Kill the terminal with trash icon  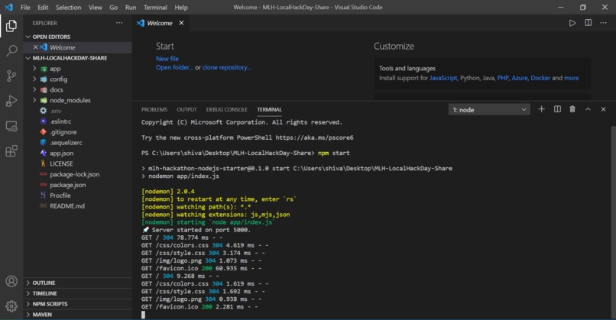572,109
